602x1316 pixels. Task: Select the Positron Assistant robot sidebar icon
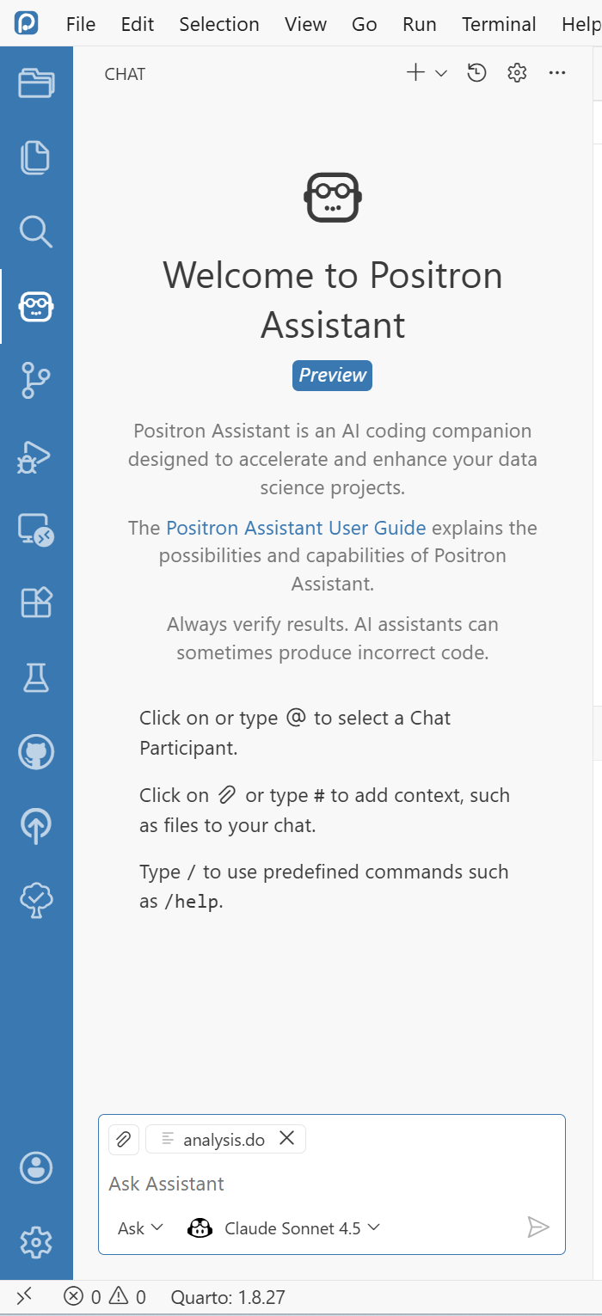click(36, 306)
